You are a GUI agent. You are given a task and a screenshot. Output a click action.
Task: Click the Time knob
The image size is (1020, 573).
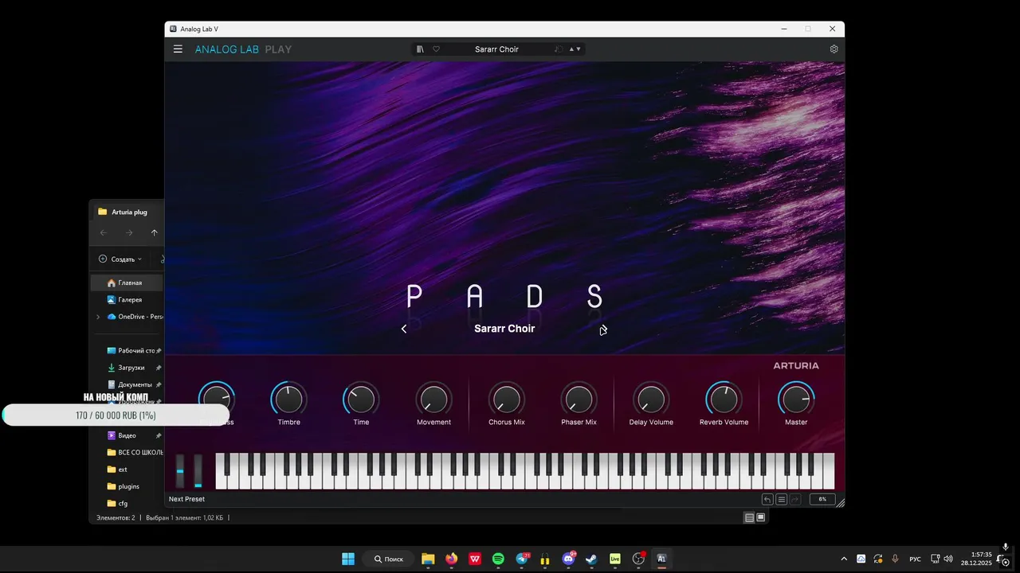click(x=361, y=400)
